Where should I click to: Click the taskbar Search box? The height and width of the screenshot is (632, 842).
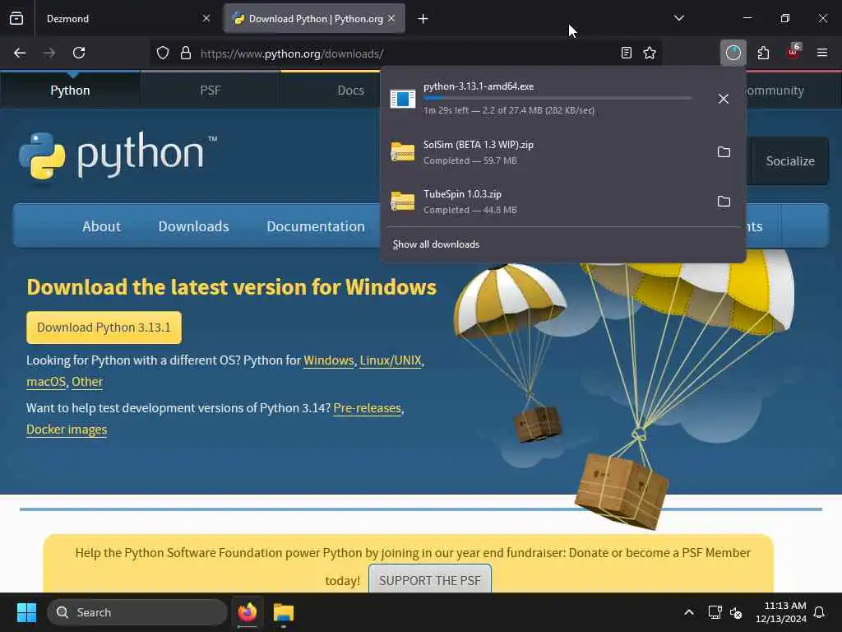137,612
